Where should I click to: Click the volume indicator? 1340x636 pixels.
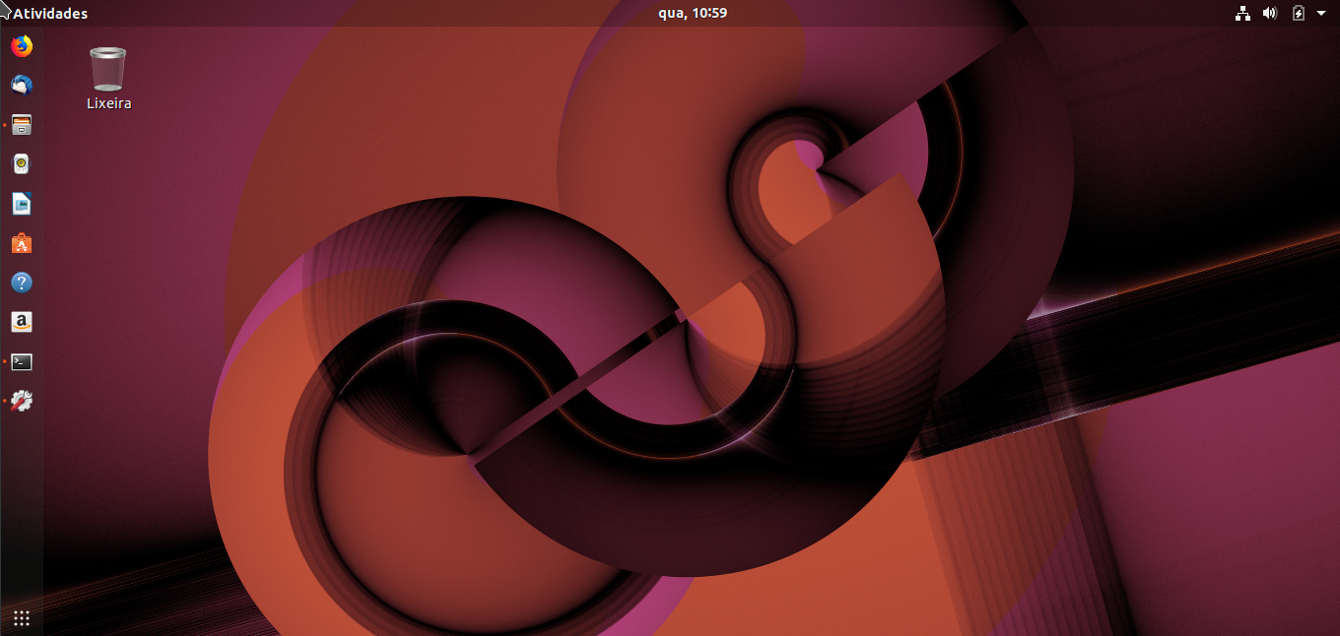pos(1269,13)
